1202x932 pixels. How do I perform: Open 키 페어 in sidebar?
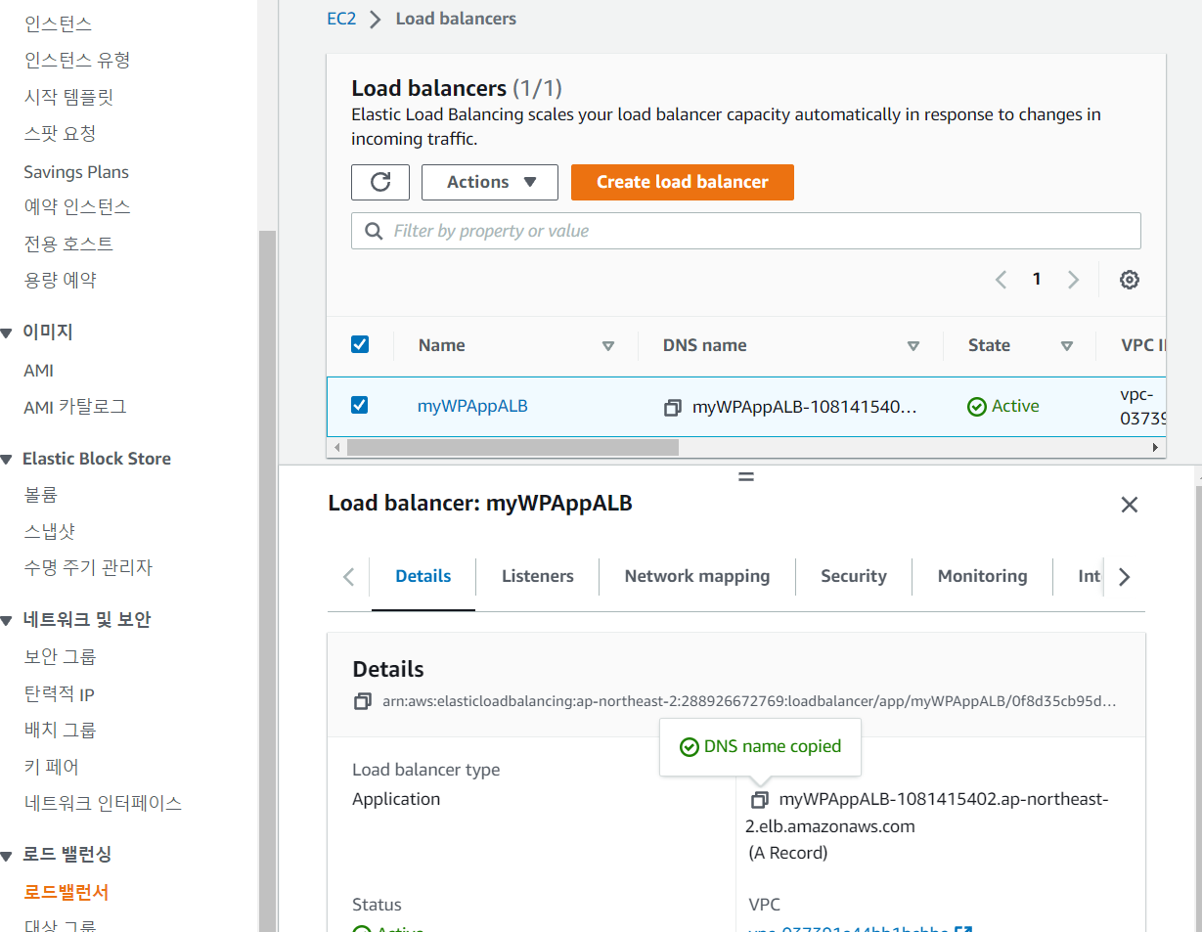pos(52,768)
